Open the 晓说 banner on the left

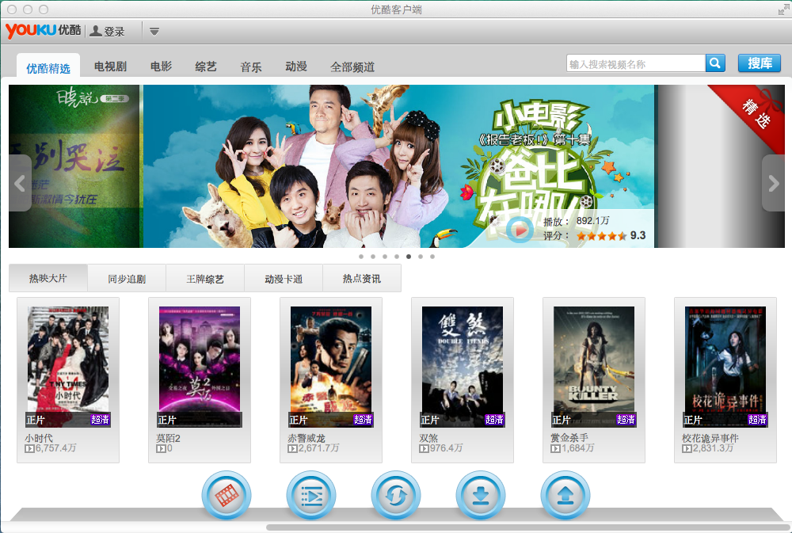click(74, 166)
